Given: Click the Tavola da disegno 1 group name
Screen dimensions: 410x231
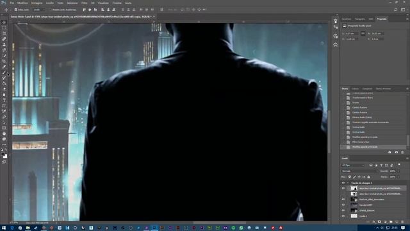Looking at the screenshot, I should coord(361,183).
